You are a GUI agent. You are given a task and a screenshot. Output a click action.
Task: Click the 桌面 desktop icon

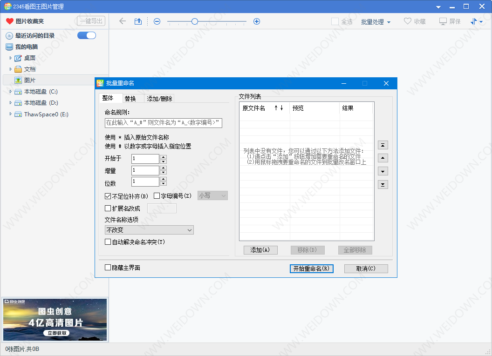[18, 58]
